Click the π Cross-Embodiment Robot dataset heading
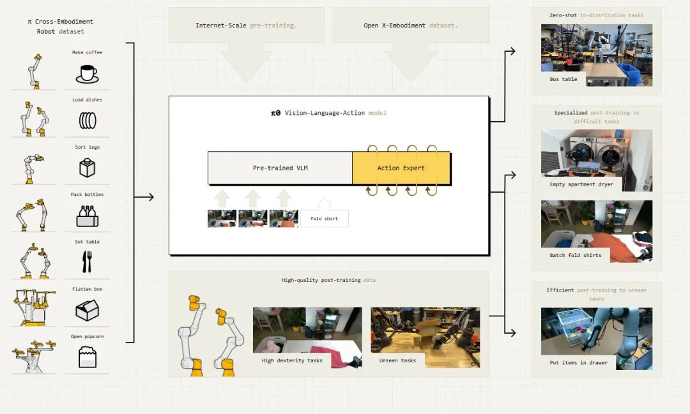The image size is (690, 414). (x=60, y=26)
